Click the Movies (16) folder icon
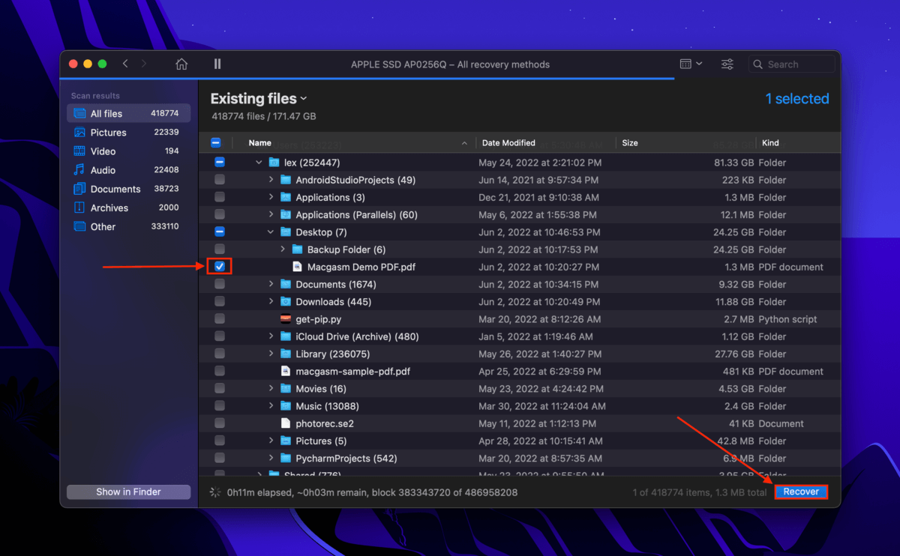 tap(285, 389)
